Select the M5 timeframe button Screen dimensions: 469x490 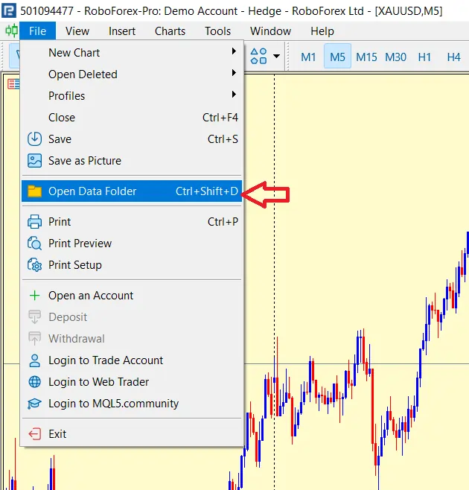click(337, 57)
